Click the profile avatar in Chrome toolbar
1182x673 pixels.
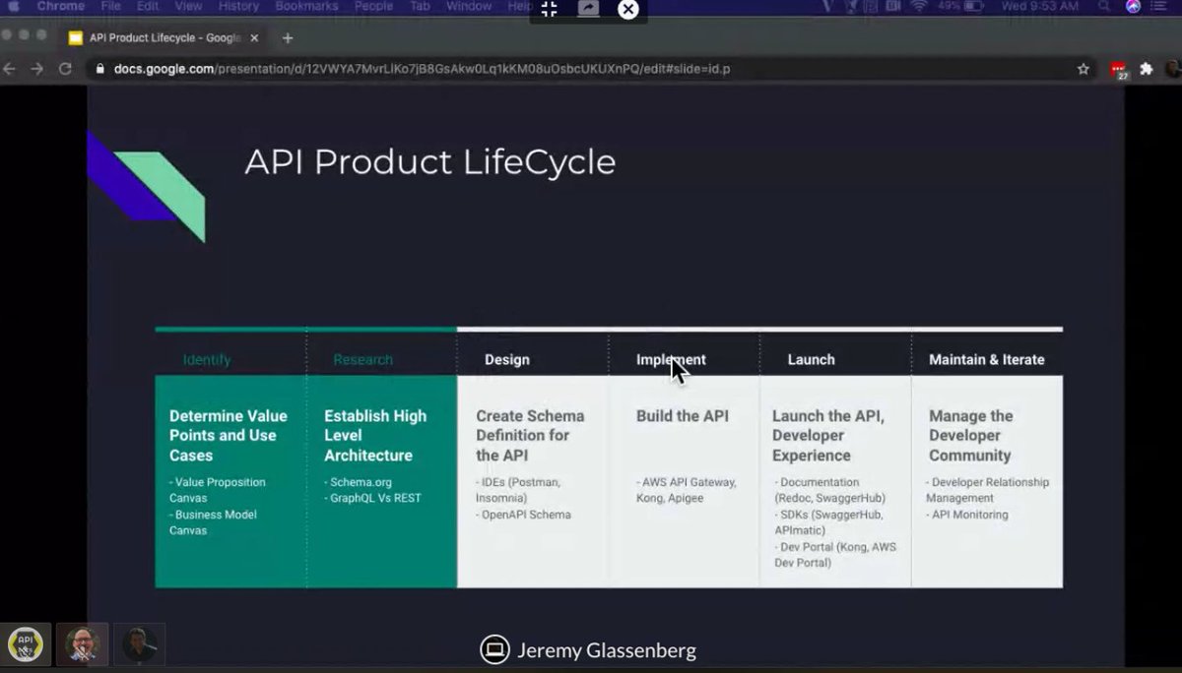coord(1173,69)
